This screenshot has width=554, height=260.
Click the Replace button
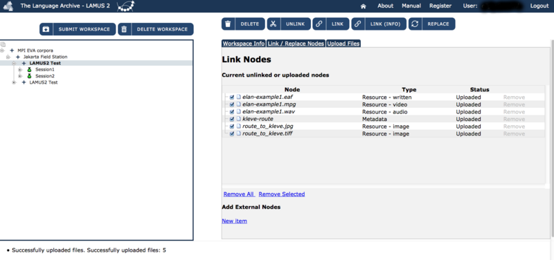click(431, 24)
